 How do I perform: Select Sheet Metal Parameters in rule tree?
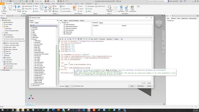72,26
